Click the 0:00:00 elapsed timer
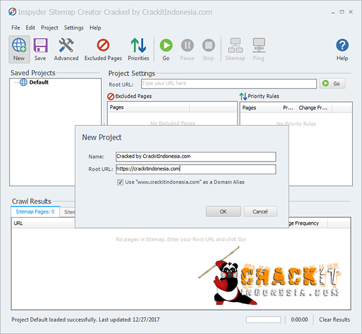Image resolution: width=362 pixels, height=334 pixels. pos(299,320)
